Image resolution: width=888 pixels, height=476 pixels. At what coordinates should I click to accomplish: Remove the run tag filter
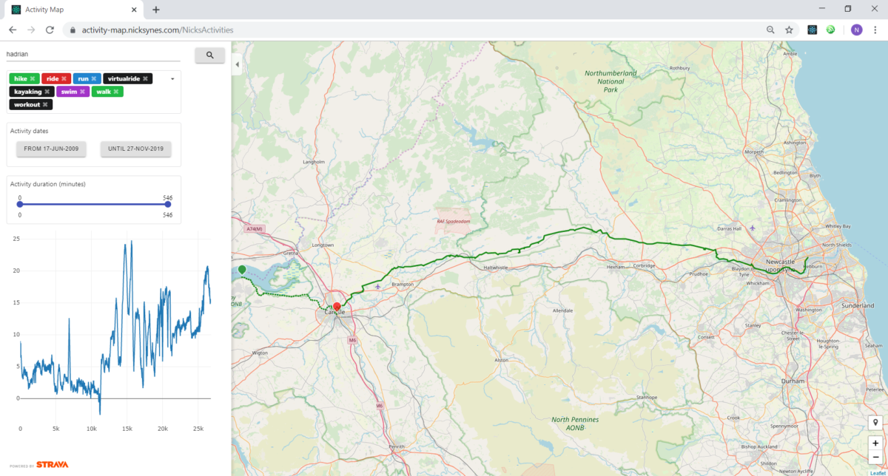[x=95, y=78]
